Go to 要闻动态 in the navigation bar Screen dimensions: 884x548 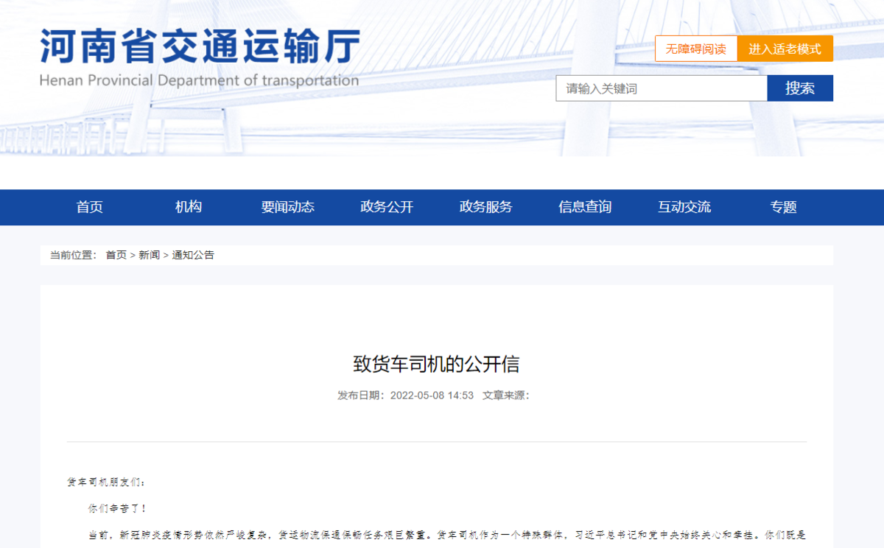pyautogui.click(x=287, y=207)
